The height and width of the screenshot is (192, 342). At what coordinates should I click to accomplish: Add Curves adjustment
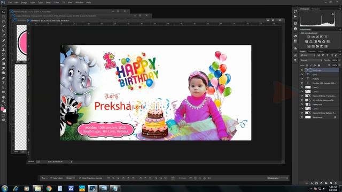317,37
